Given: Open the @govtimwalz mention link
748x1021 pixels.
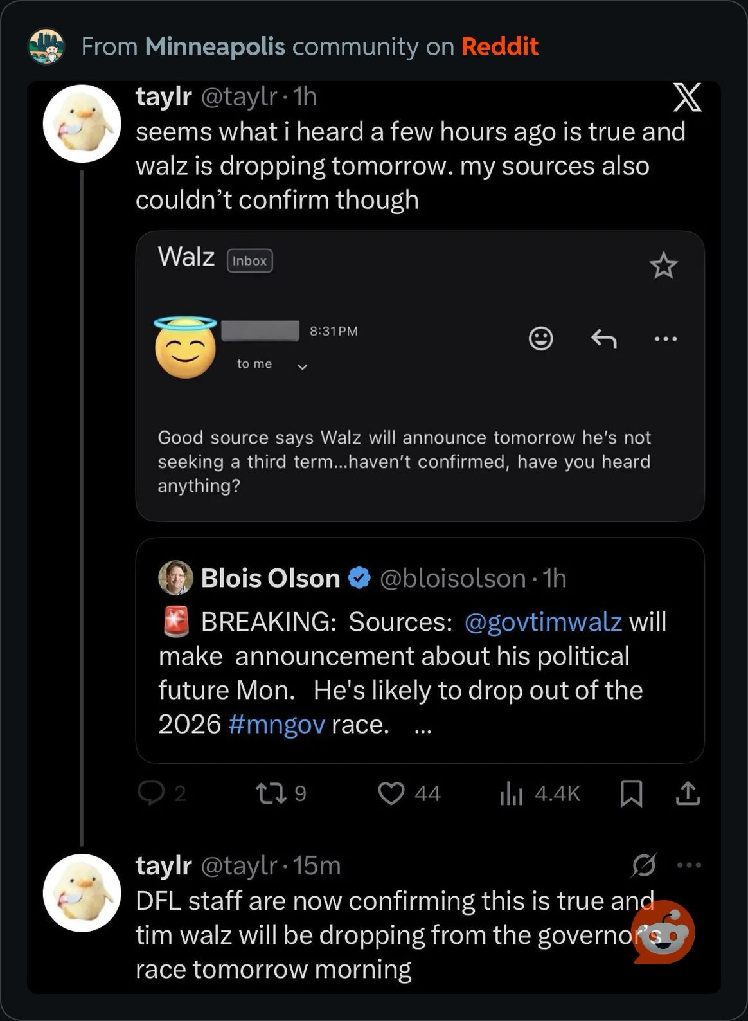Looking at the screenshot, I should pyautogui.click(x=542, y=622).
